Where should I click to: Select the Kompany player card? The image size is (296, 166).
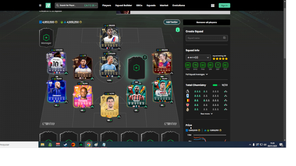[x=83, y=96]
